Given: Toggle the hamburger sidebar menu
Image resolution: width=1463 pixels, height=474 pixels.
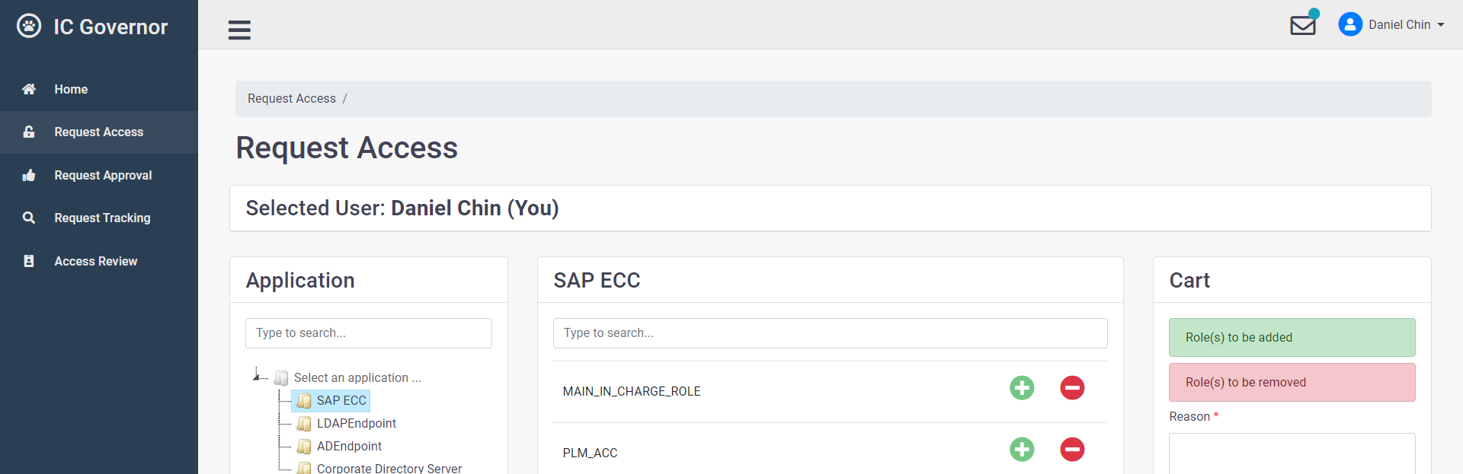Looking at the screenshot, I should click(239, 30).
